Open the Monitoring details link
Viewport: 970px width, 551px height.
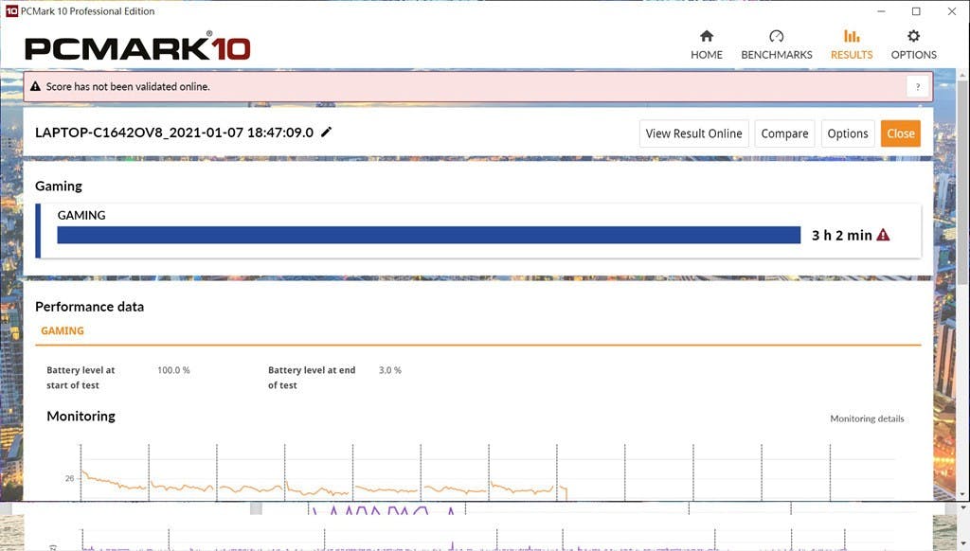[867, 418]
